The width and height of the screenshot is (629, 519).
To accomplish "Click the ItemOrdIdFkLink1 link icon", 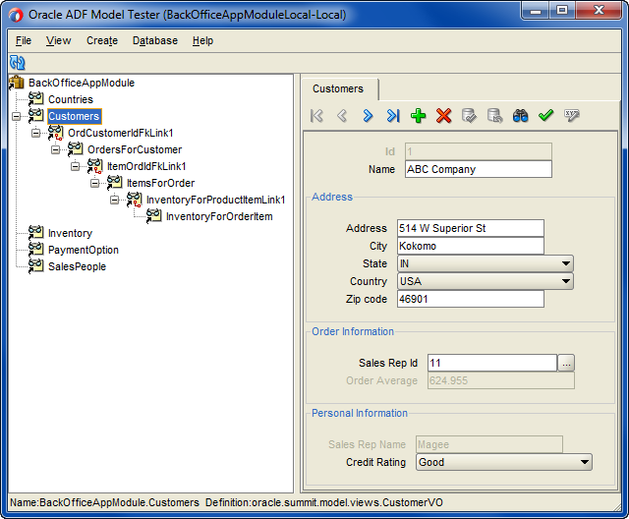I will [x=94, y=166].
